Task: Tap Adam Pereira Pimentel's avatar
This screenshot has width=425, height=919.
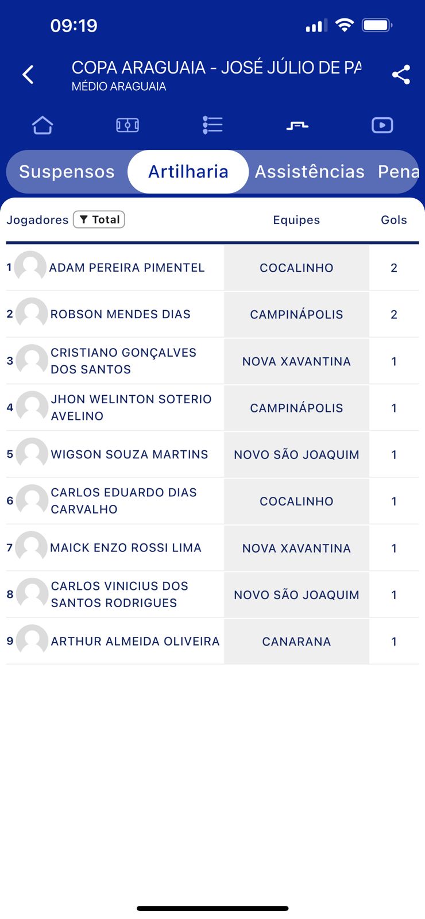Action: 30,267
